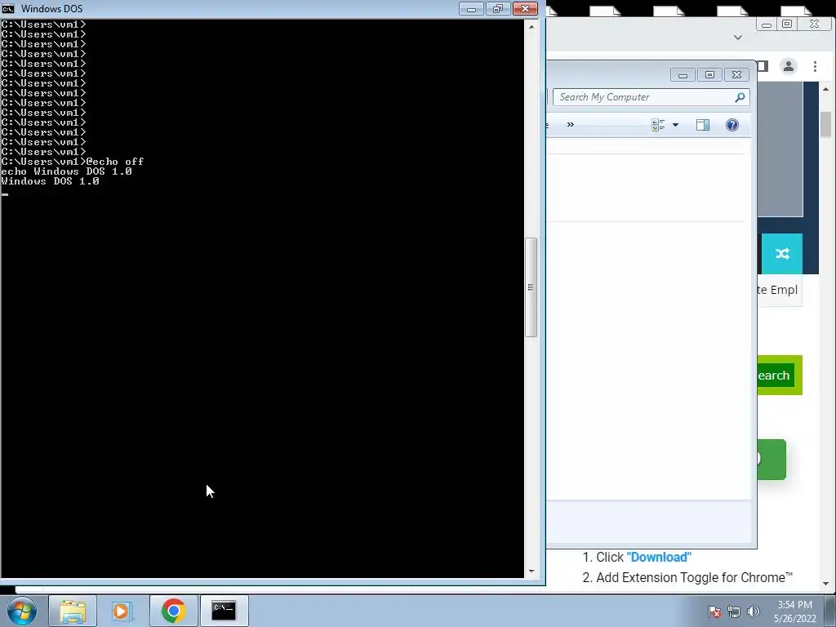Click the "@echo off" command line

(x=114, y=162)
